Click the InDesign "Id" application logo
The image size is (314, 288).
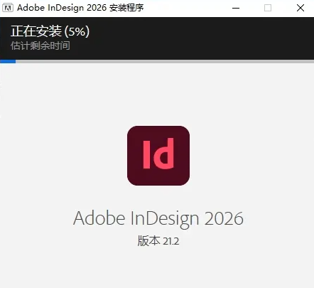pos(158,156)
